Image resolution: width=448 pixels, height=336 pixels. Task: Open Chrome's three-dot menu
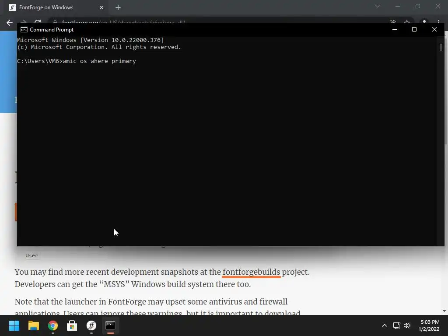(438, 22)
